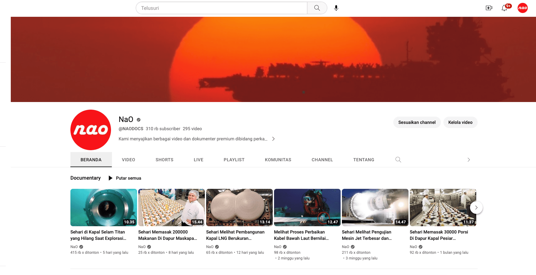This screenshot has height=275, width=536.
Task: Click the NaO channel profile picture
Action: (91, 130)
